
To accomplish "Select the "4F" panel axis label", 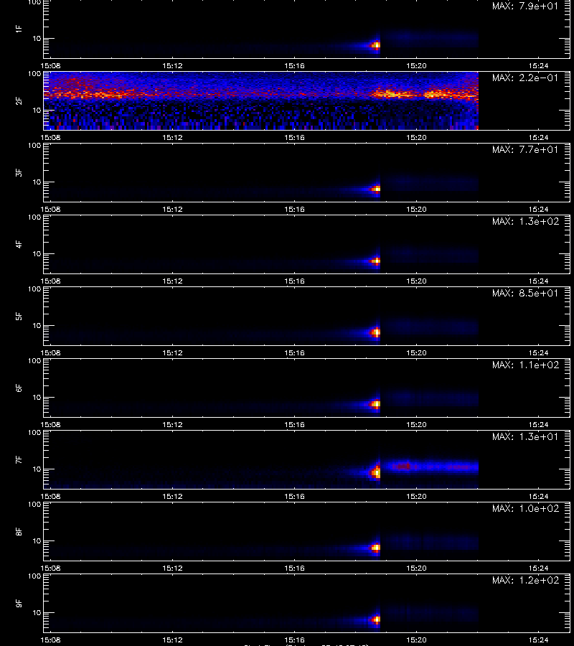I will point(19,244).
